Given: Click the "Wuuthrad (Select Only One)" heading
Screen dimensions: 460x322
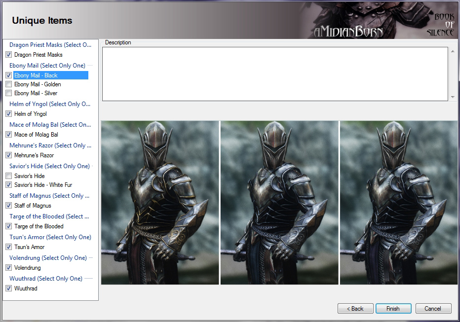Looking at the screenshot, I should click(x=46, y=279).
